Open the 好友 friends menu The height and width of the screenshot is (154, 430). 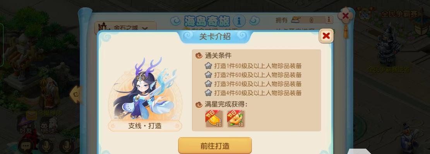(26, 126)
